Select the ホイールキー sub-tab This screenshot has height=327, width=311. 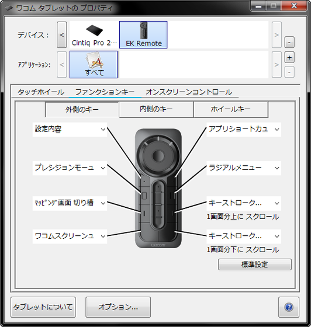[x=231, y=109]
